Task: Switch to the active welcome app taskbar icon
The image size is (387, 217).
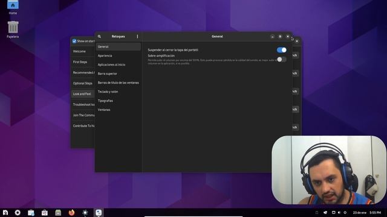Action: click(99, 213)
